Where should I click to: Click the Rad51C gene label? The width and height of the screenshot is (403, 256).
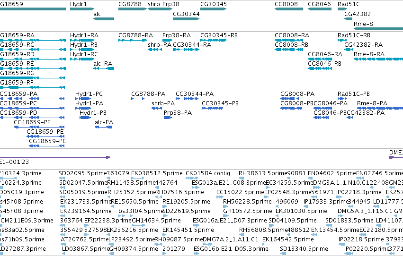pos(349,4)
